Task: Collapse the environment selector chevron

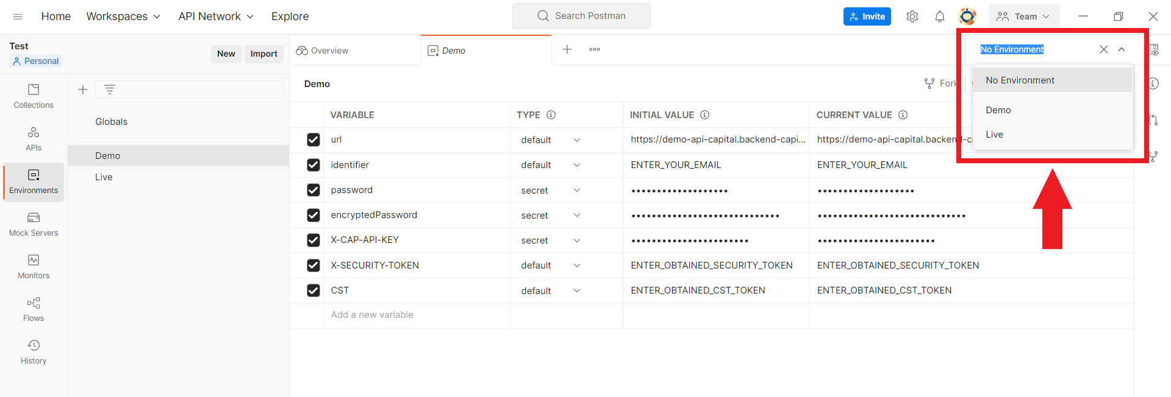Action: (x=1122, y=49)
